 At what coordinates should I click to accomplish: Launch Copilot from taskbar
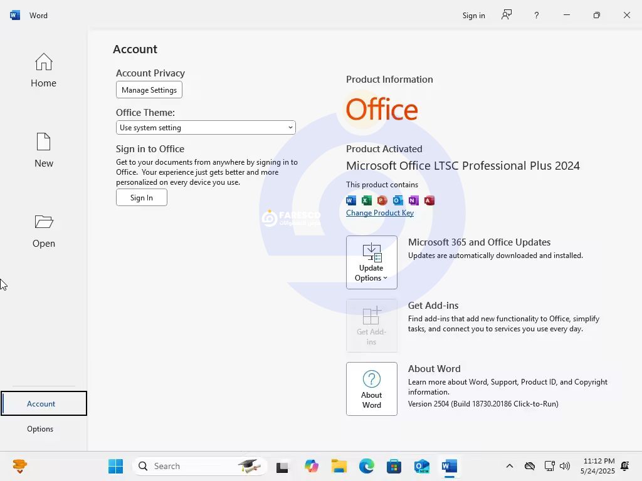pos(311,466)
